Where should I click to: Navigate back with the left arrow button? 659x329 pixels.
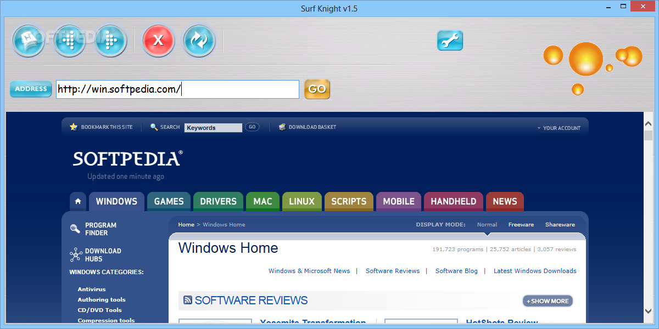click(69, 41)
